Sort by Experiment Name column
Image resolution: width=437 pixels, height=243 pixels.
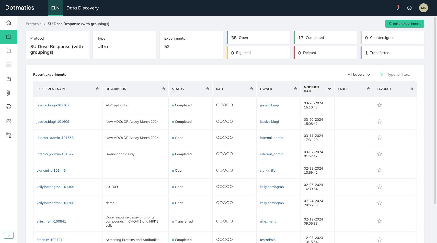97,89
